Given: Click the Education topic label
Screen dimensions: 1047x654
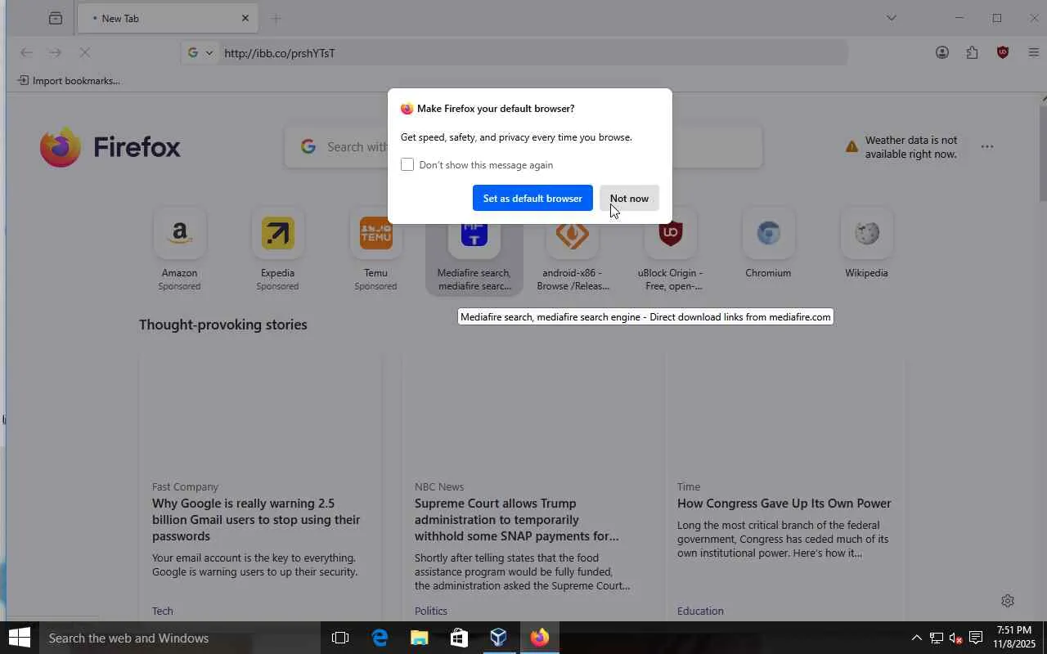Looking at the screenshot, I should point(700,611).
